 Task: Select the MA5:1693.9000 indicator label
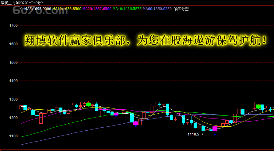click(38, 9)
